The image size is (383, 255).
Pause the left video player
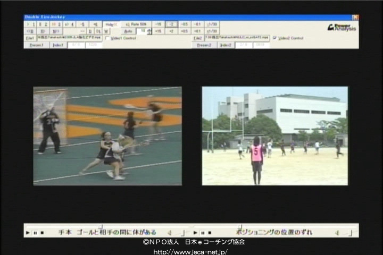tap(35, 233)
